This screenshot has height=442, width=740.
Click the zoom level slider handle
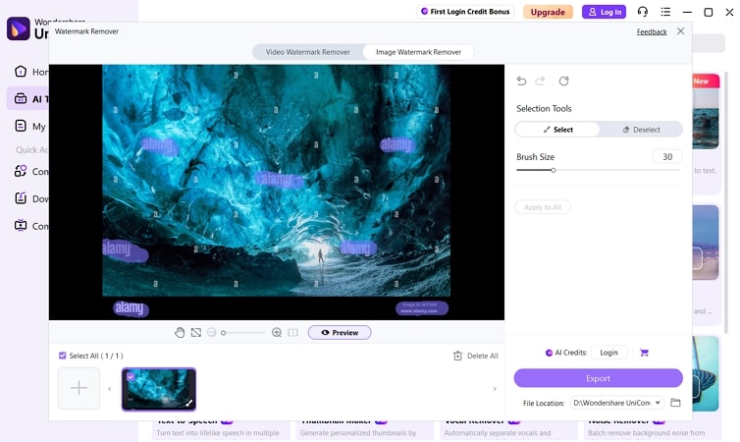point(223,332)
